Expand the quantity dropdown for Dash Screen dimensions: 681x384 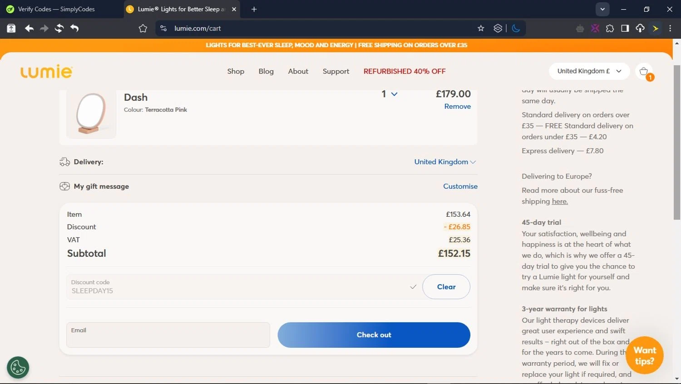tap(389, 94)
